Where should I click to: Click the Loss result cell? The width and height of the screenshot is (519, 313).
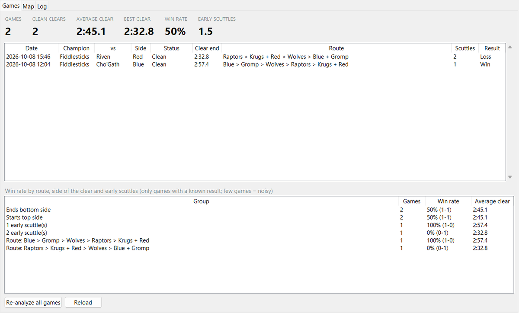click(x=485, y=57)
